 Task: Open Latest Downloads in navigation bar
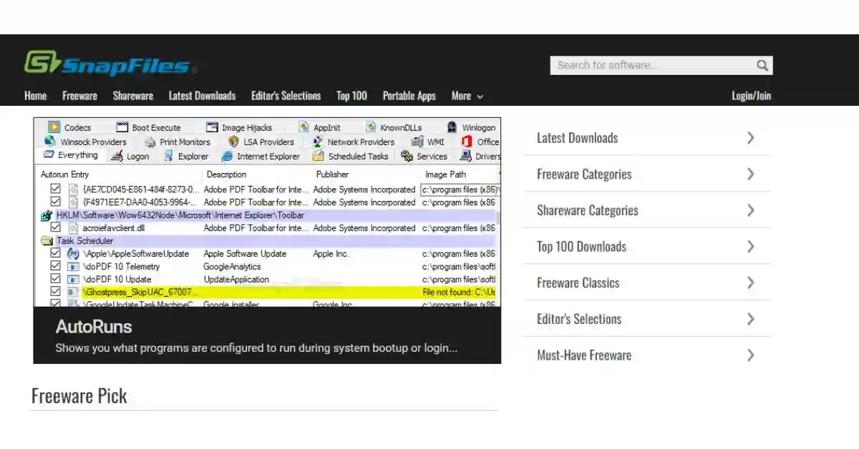tap(202, 96)
